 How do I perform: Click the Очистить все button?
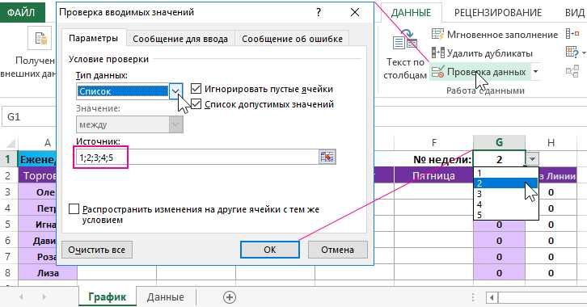97,250
